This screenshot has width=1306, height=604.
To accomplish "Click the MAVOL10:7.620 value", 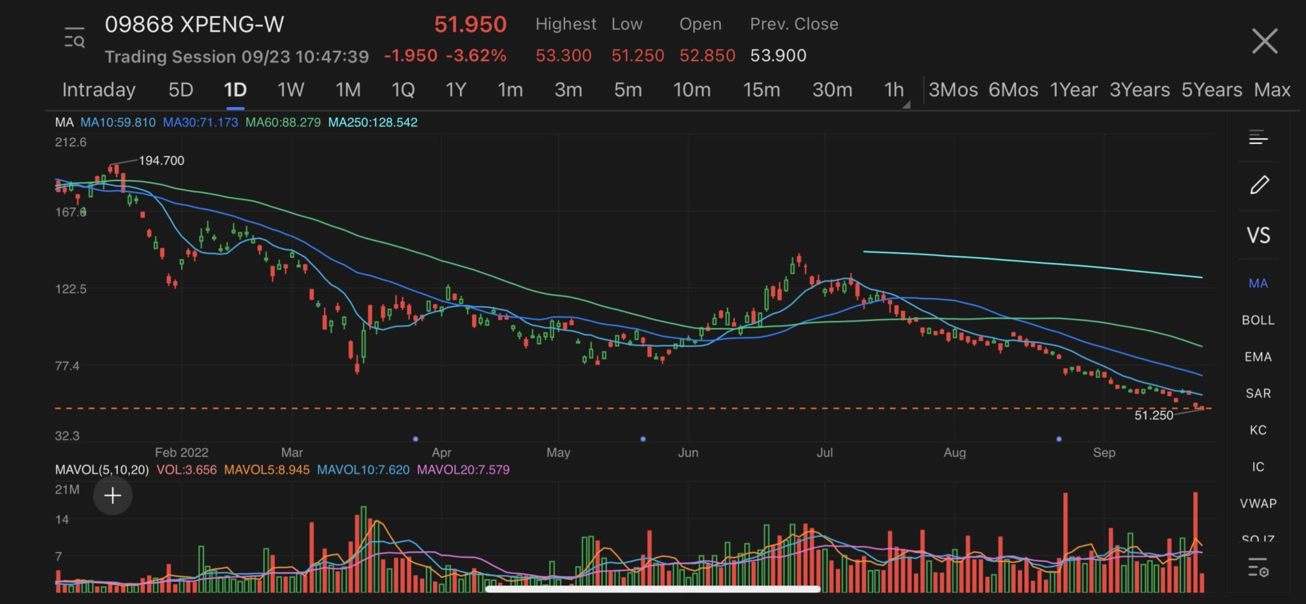I will click(363, 470).
